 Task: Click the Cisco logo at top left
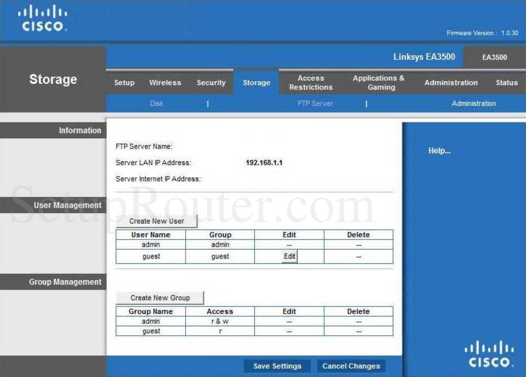42,18
